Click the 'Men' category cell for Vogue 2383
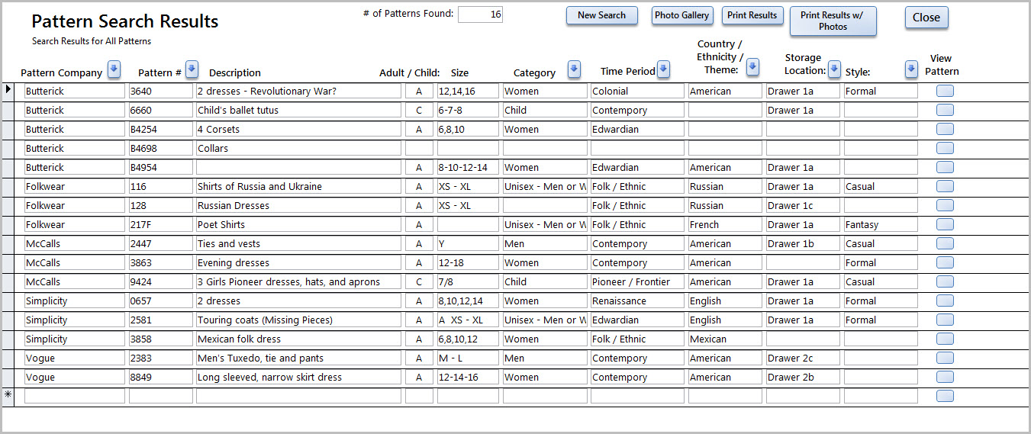 pyautogui.click(x=545, y=358)
